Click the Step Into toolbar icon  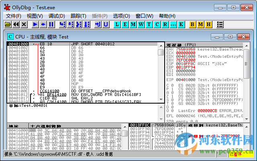(x=63, y=24)
